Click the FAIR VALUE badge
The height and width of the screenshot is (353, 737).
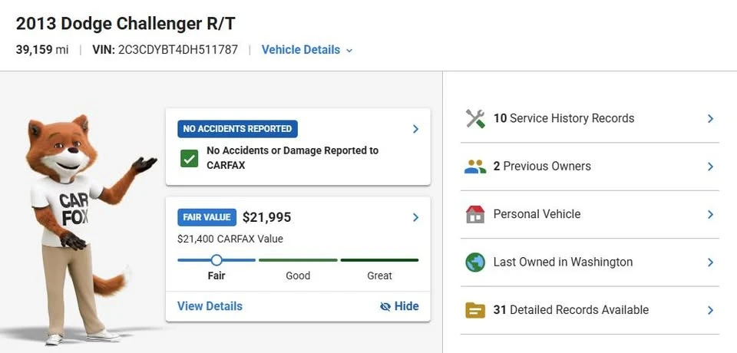pyautogui.click(x=207, y=217)
